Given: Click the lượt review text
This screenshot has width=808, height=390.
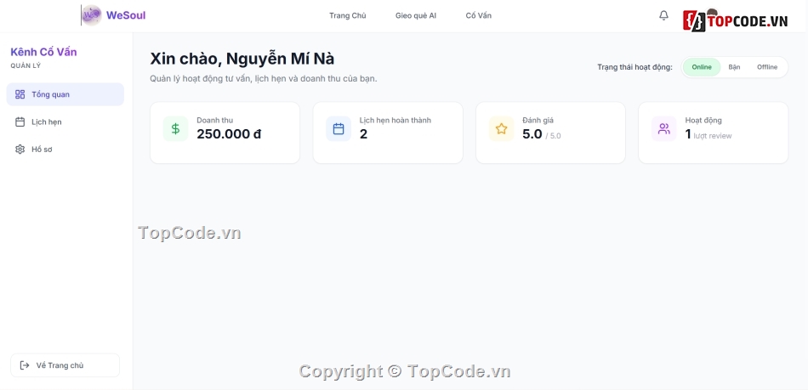Looking at the screenshot, I should point(712,136).
